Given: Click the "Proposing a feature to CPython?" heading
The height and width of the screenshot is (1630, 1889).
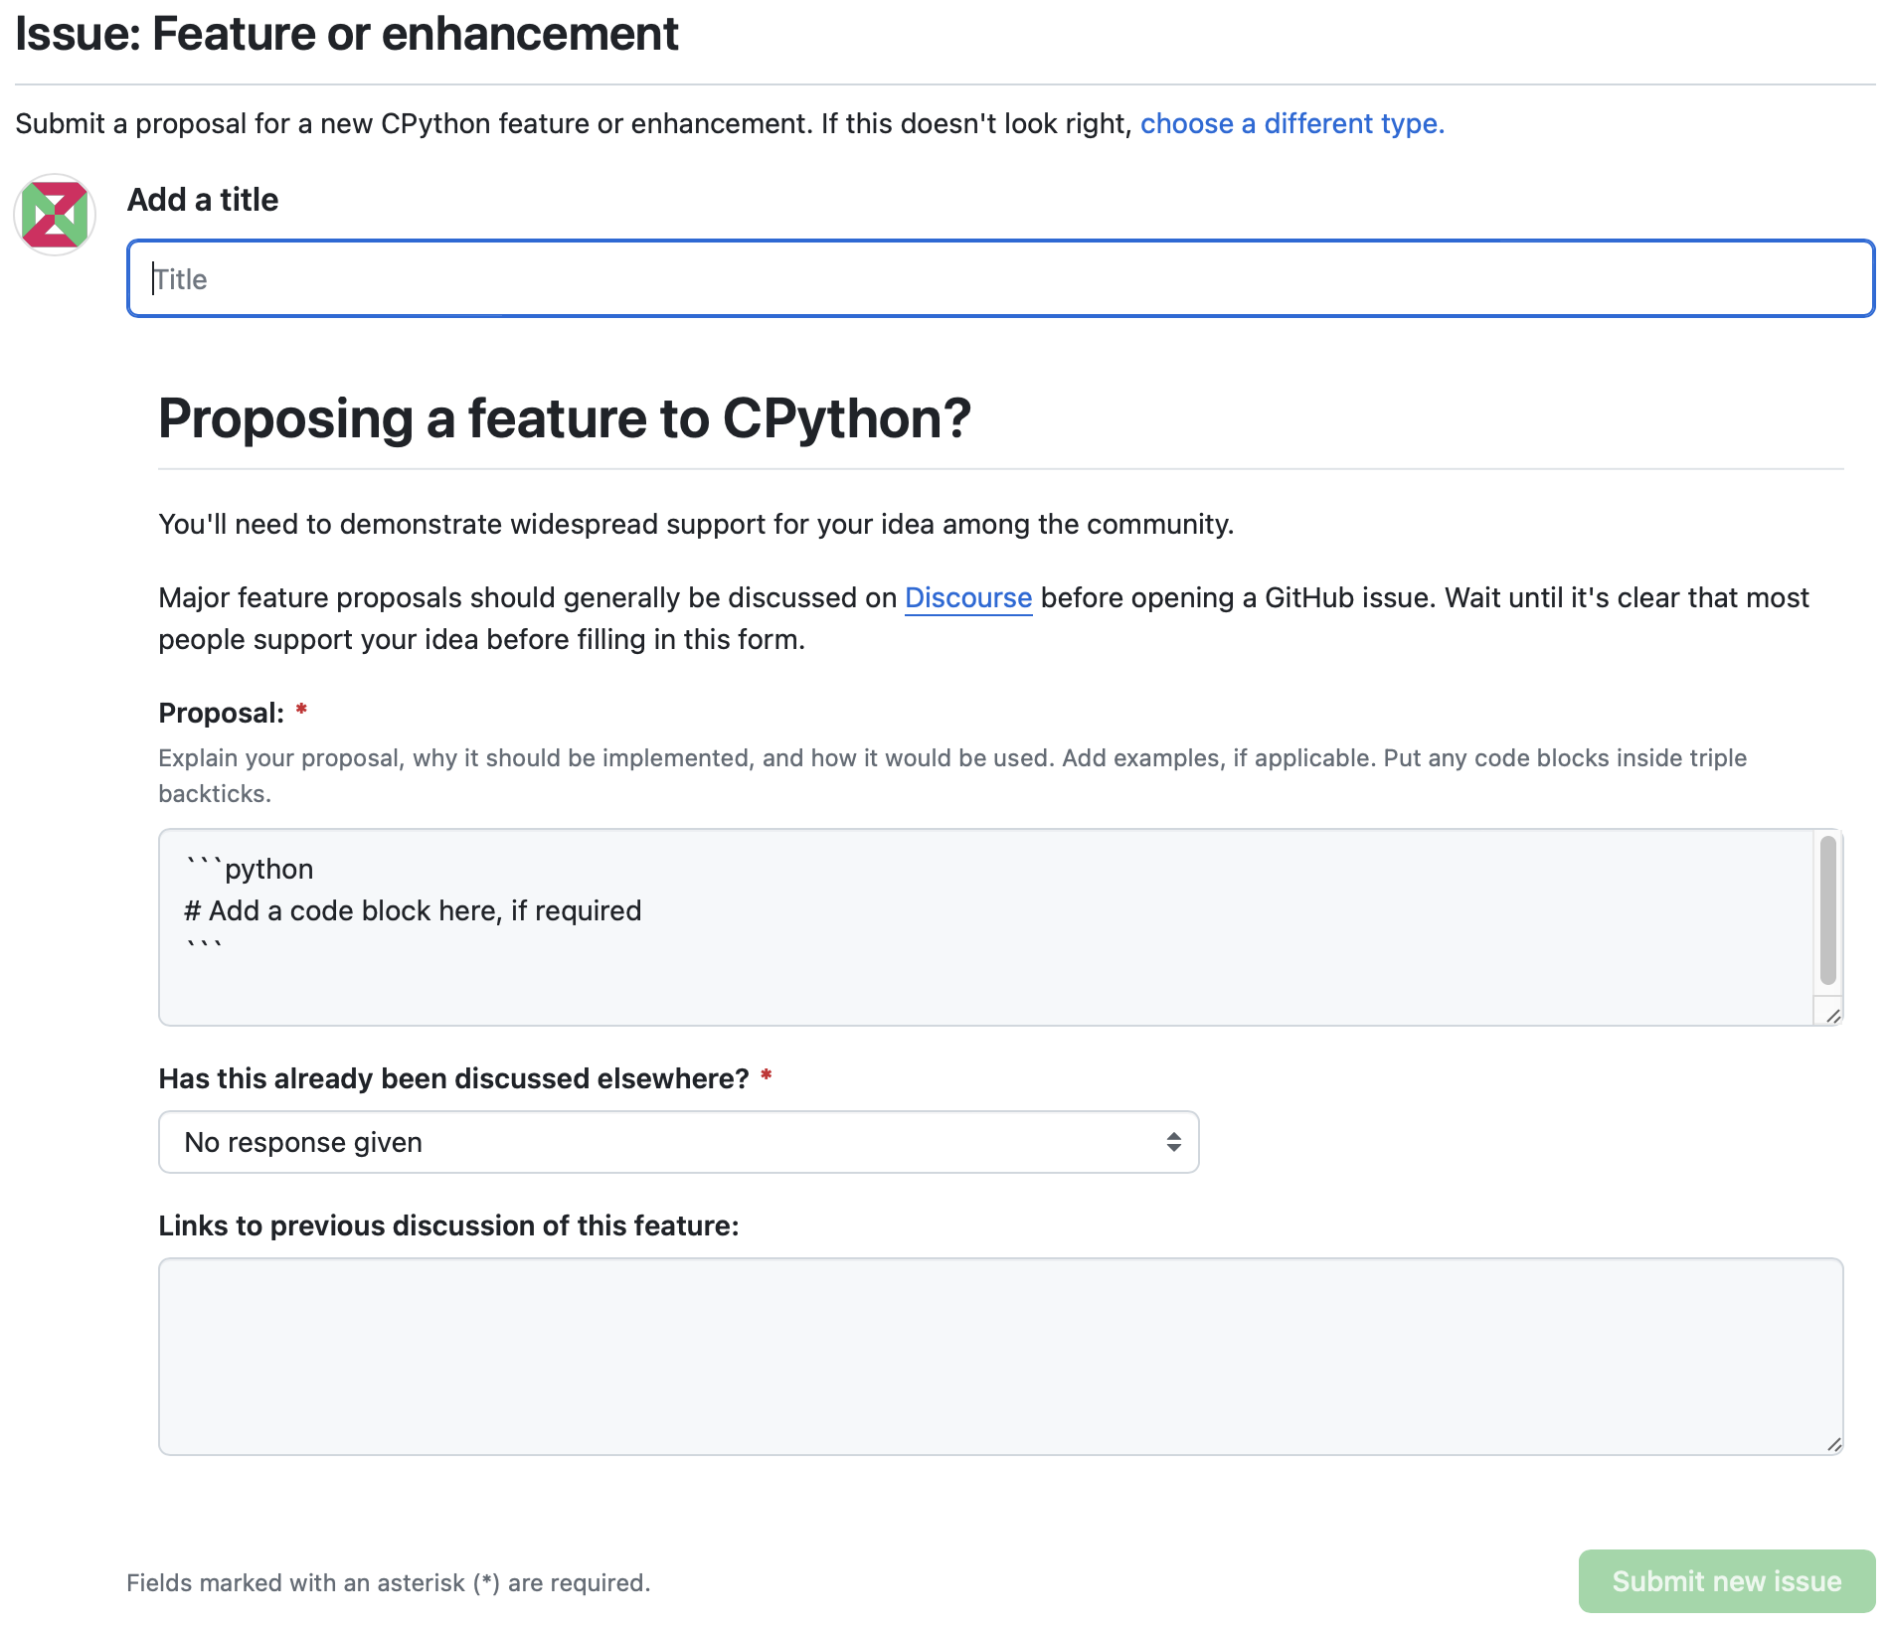Looking at the screenshot, I should 564,418.
